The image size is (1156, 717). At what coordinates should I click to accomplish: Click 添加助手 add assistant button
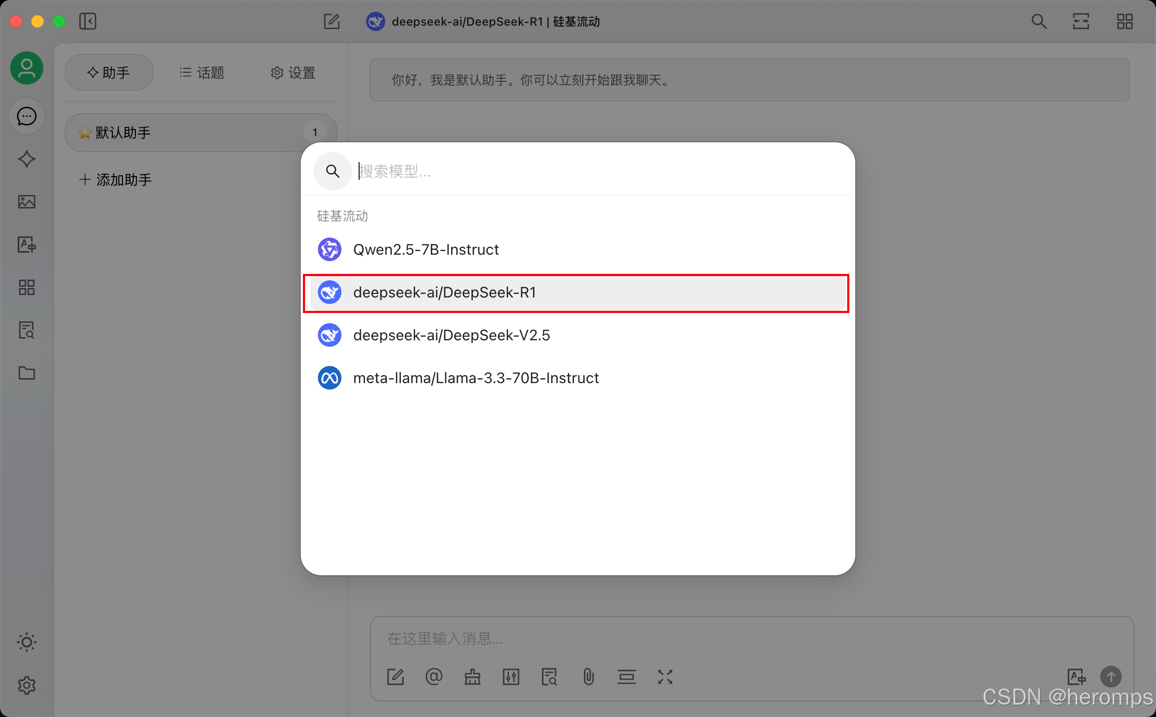pyautogui.click(x=116, y=180)
